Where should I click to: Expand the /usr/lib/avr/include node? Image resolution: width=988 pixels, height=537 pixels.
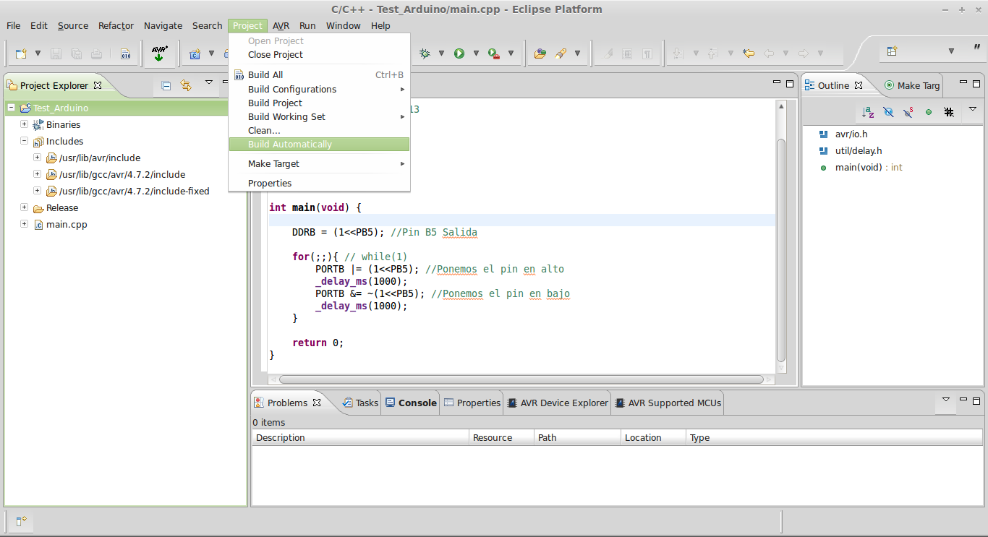coord(38,158)
